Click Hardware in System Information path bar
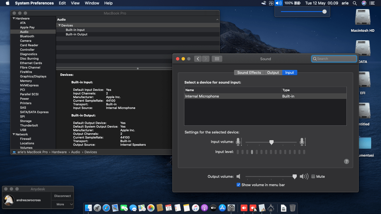The width and height of the screenshot is (381, 214). (59, 152)
